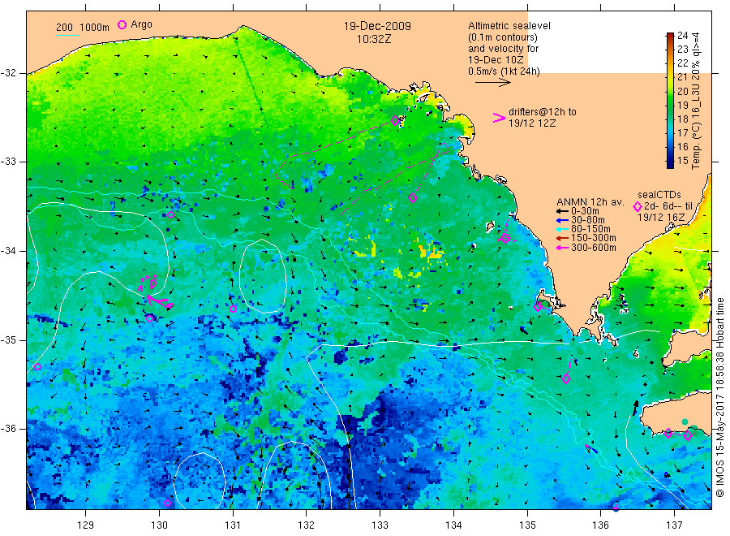Click the temperature color bar
The width and height of the screenshot is (730, 536).
[670, 100]
